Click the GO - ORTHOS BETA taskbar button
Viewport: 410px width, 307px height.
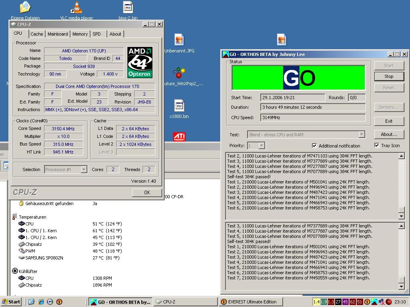(121, 302)
